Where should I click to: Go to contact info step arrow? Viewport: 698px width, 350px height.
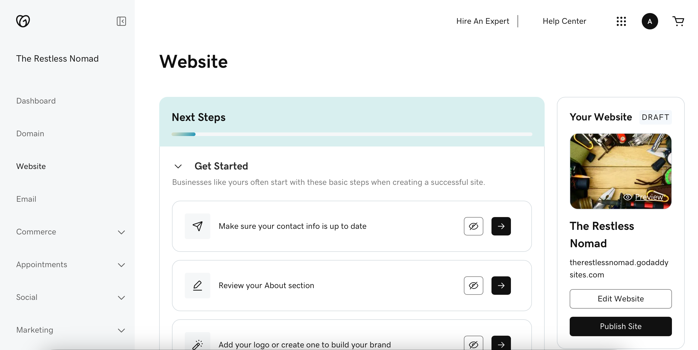click(501, 226)
